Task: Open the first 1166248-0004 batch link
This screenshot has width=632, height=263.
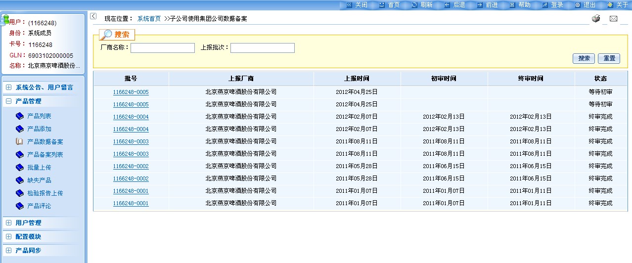Action: pos(131,117)
